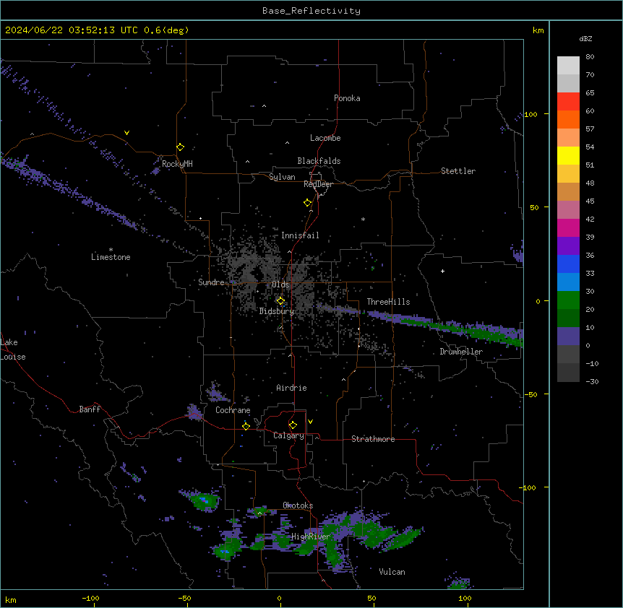Click the light gray 80 dBZ color swatch
The height and width of the screenshot is (608, 623).
coord(568,65)
